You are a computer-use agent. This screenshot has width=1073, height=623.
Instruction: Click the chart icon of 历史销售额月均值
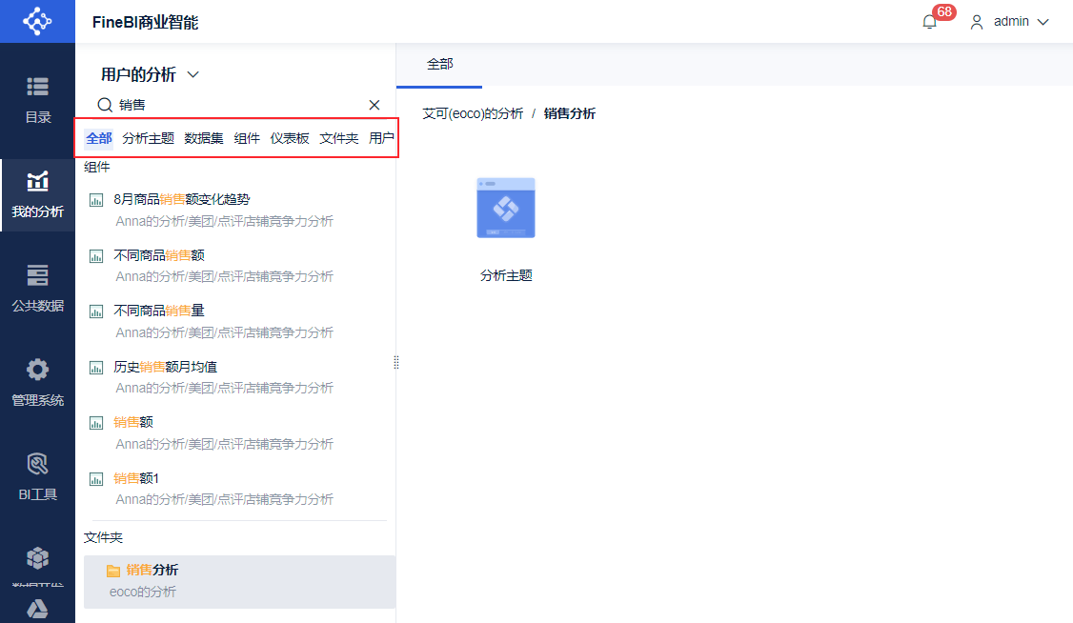[x=96, y=368]
